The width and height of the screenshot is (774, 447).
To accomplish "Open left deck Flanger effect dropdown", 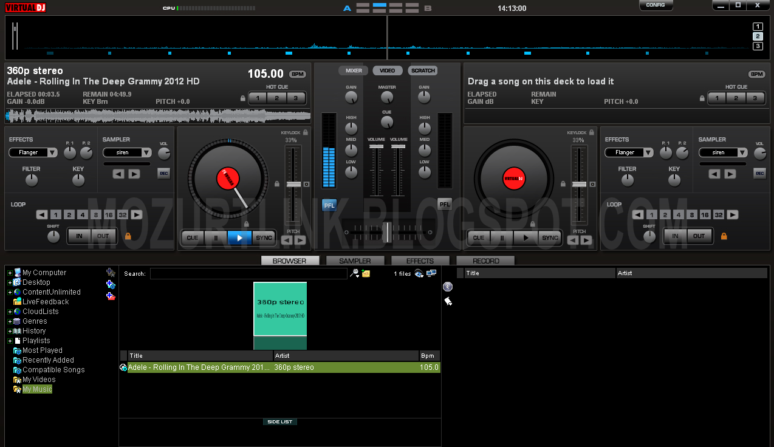I will point(33,152).
